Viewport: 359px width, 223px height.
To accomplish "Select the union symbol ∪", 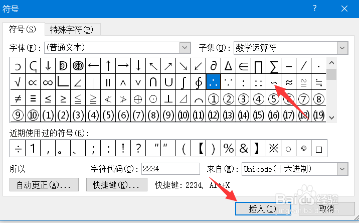I will pyautogui.click(x=168, y=82).
